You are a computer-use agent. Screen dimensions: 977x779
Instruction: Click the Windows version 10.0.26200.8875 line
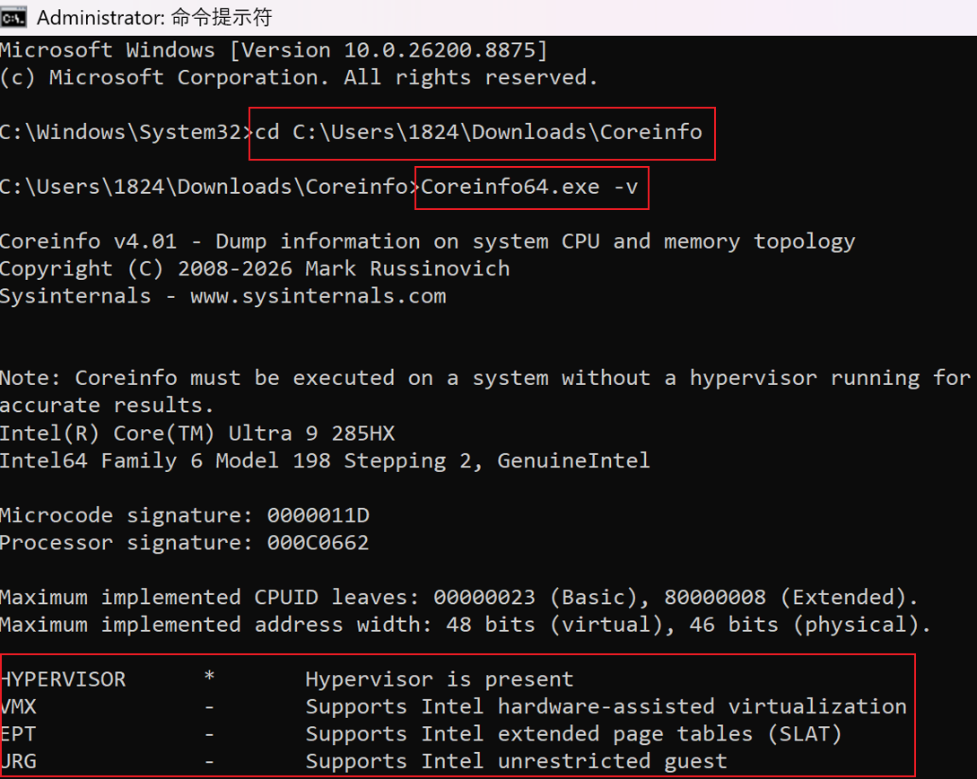[274, 50]
